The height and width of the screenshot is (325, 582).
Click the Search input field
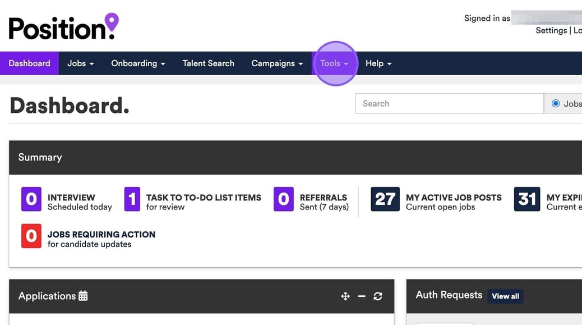pos(449,103)
